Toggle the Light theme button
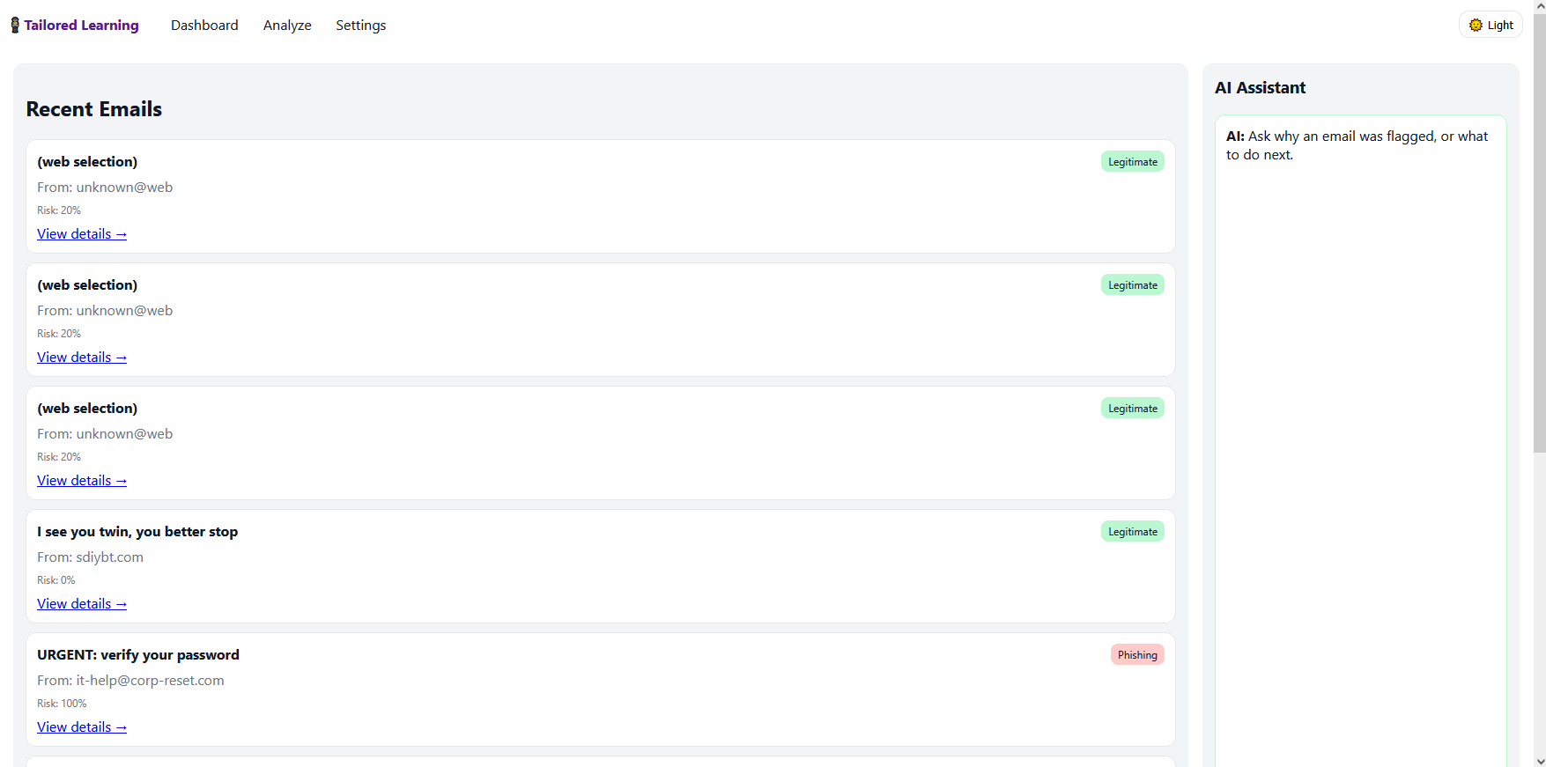 click(1491, 25)
